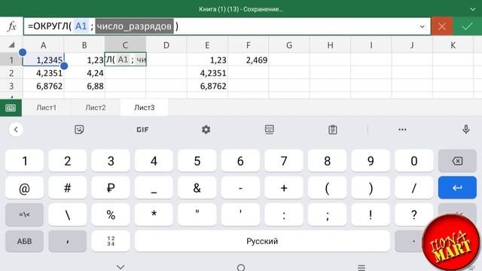Tap the blue enter key
Viewport: 482px width, 271px height.
click(457, 187)
